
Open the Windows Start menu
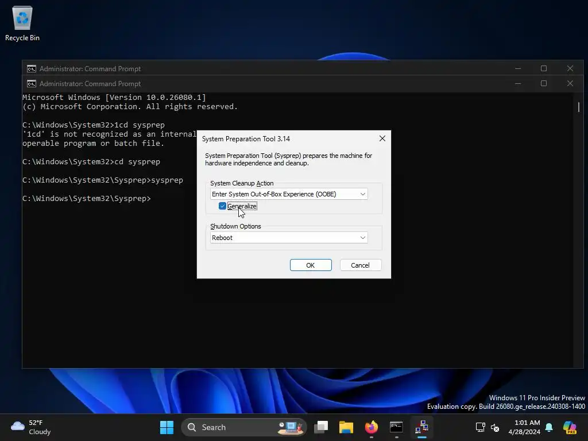[167, 427]
